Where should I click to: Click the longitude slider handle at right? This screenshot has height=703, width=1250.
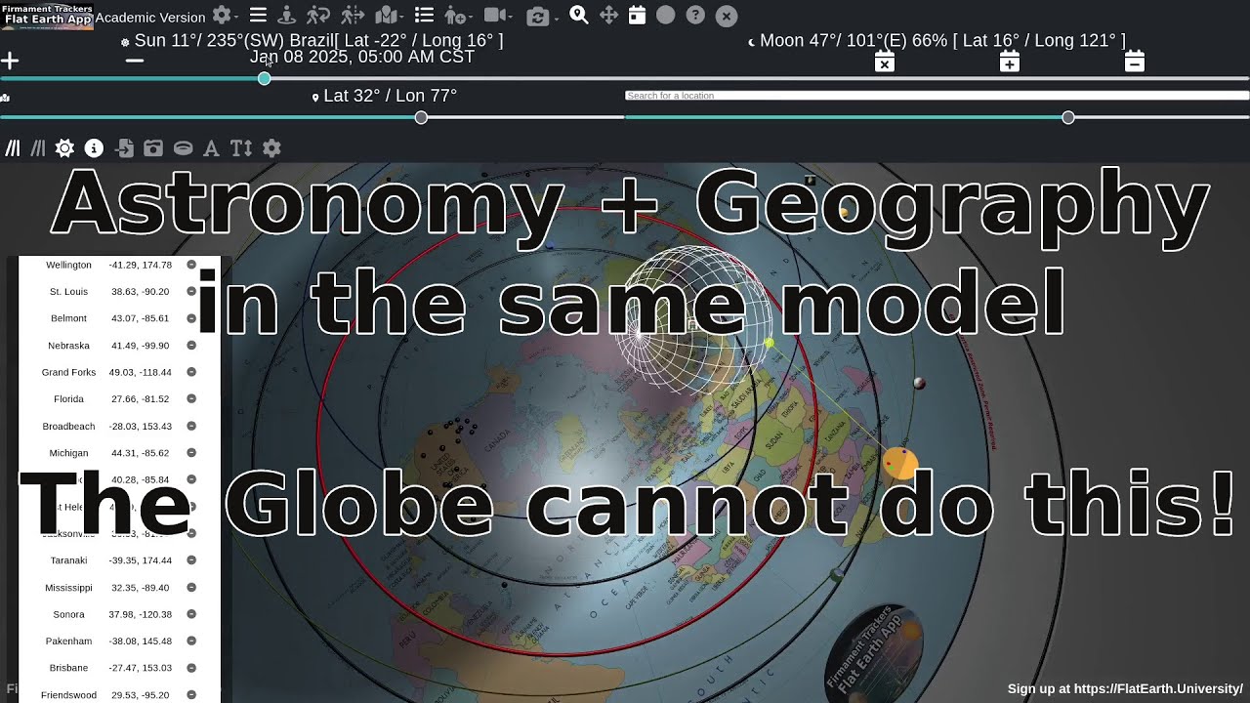point(1068,117)
